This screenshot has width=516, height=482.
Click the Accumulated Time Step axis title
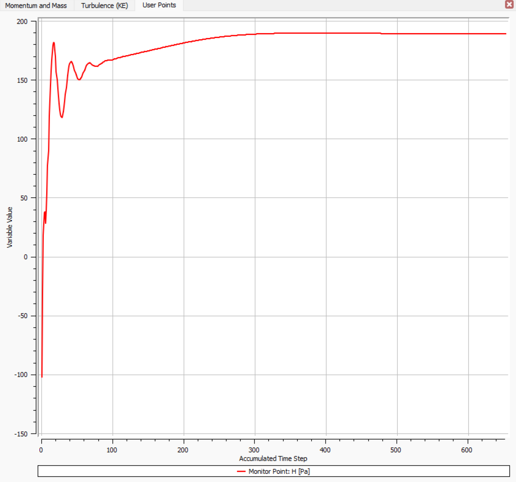click(273, 459)
